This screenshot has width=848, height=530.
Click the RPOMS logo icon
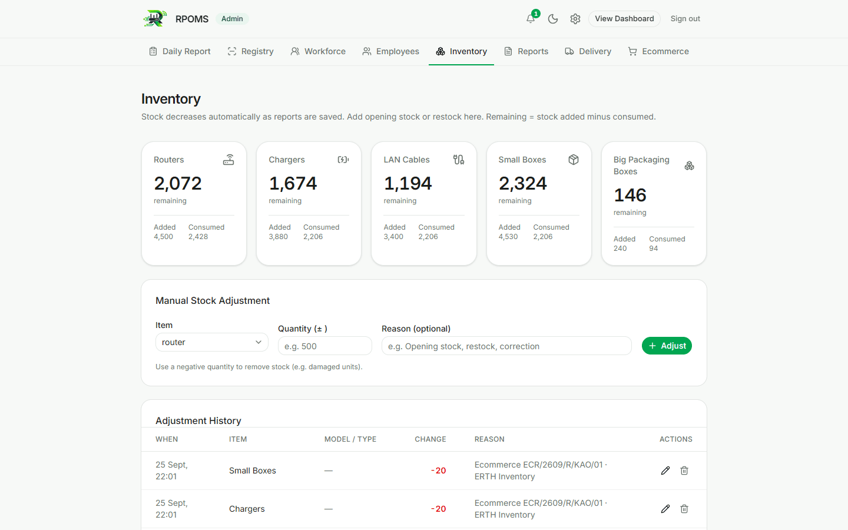click(x=155, y=19)
